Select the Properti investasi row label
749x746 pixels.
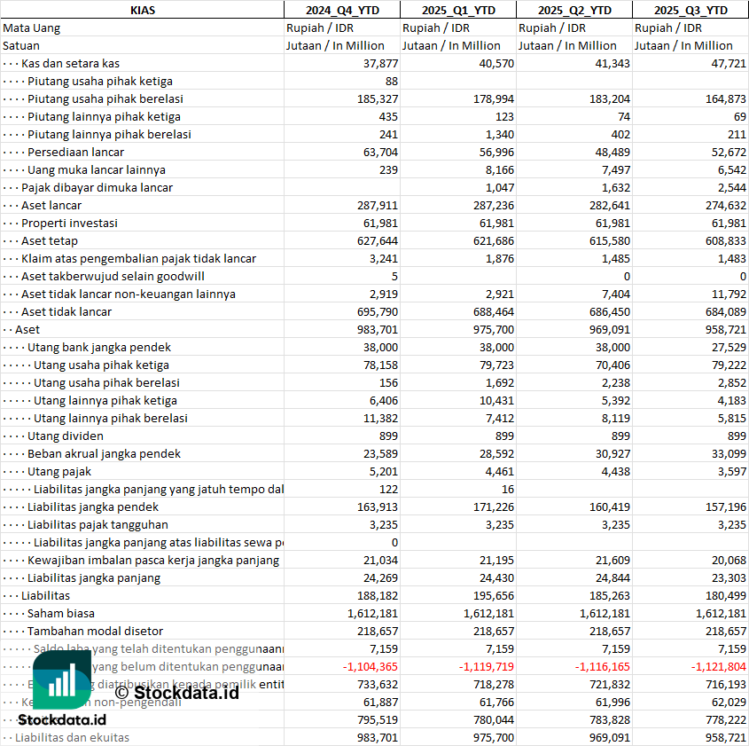click(x=69, y=224)
